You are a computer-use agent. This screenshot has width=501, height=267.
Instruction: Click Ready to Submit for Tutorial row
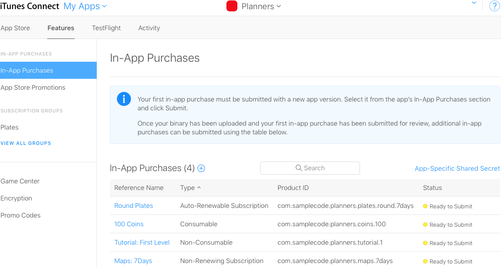[x=451, y=243]
